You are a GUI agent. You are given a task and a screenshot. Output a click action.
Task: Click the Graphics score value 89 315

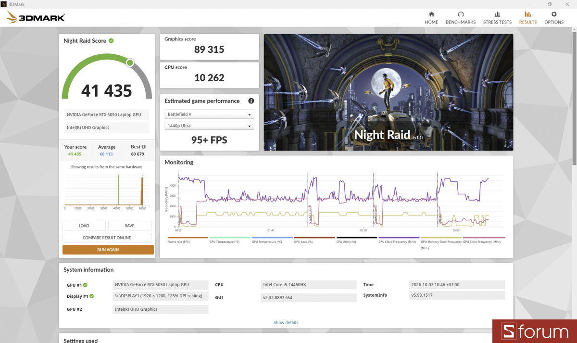(x=209, y=50)
